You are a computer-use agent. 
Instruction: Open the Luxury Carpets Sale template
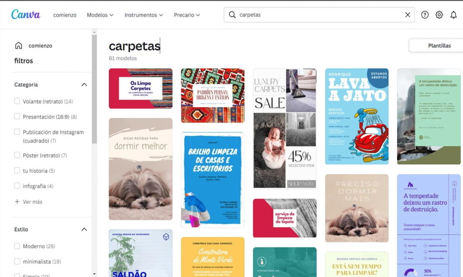coord(285,128)
